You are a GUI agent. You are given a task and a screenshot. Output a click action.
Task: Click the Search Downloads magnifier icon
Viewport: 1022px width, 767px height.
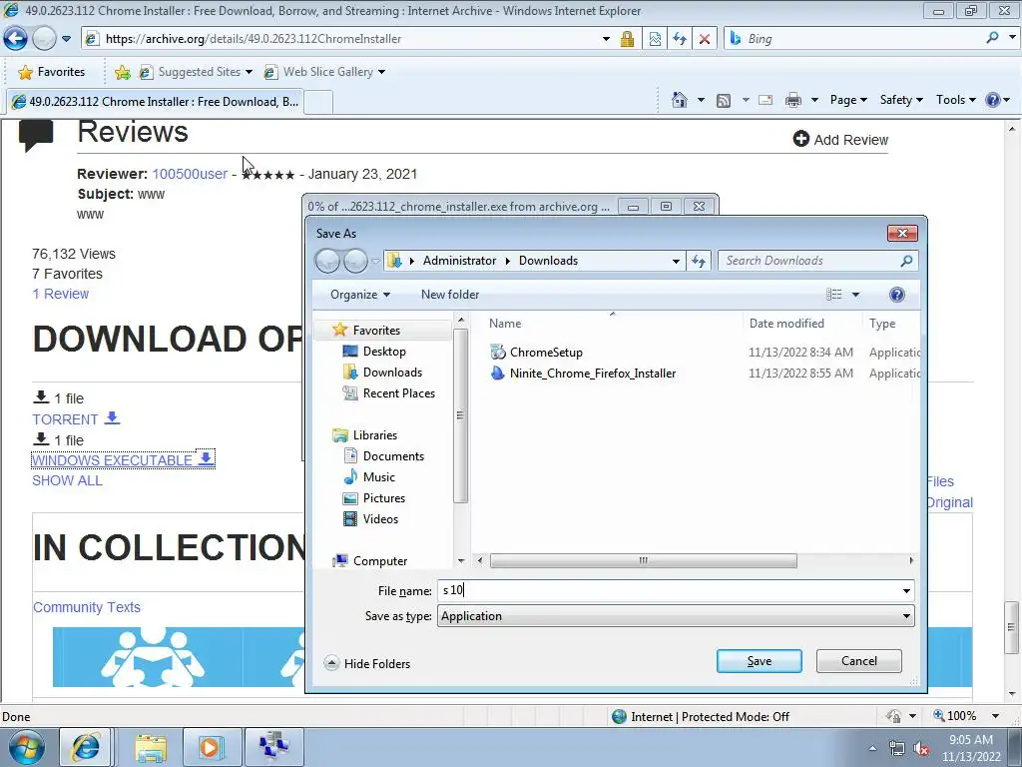[906, 261]
